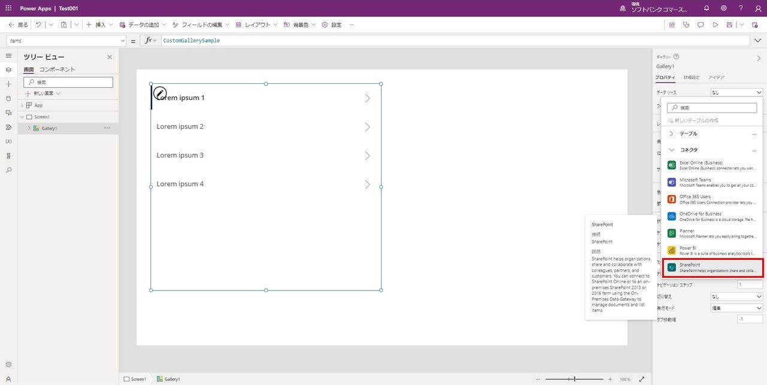Open the 挿入 menu
The height and width of the screenshot is (385, 767).
click(98, 25)
